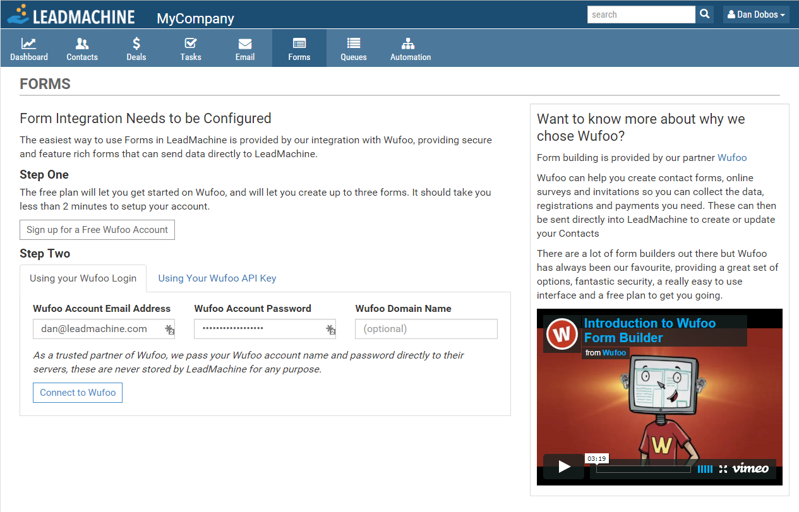Open the Deals section
The height and width of the screenshot is (512, 799).
(136, 49)
